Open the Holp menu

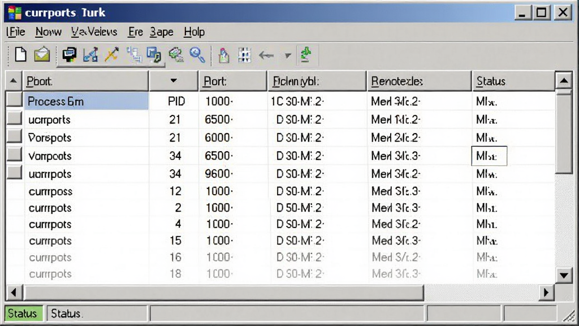coord(195,32)
